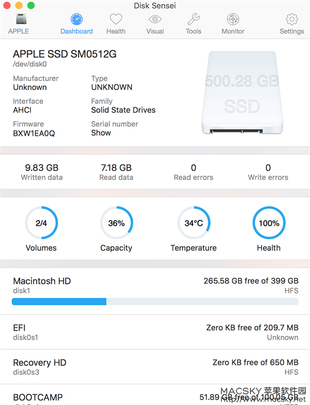Open the Dashboard gauge icon
This screenshot has width=310, height=405.
[77, 19]
